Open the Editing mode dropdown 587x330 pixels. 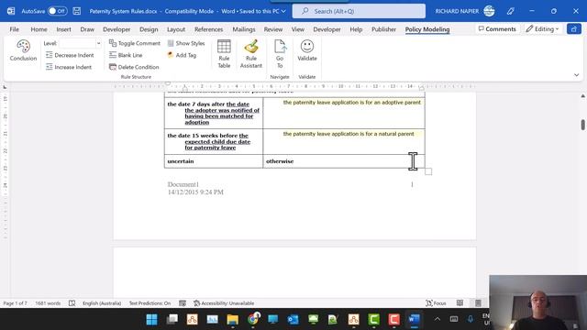[542, 28]
